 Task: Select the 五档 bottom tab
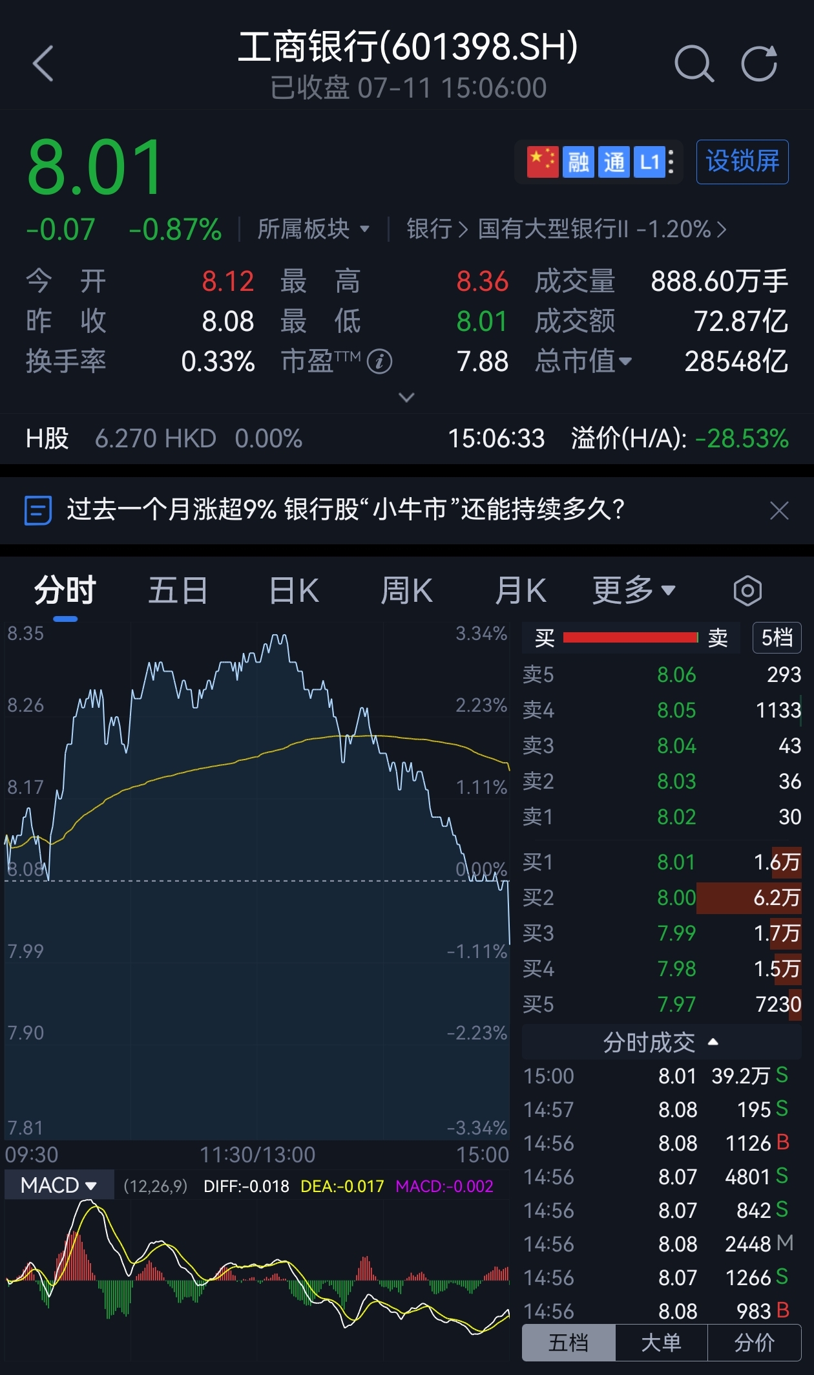pyautogui.click(x=569, y=1343)
